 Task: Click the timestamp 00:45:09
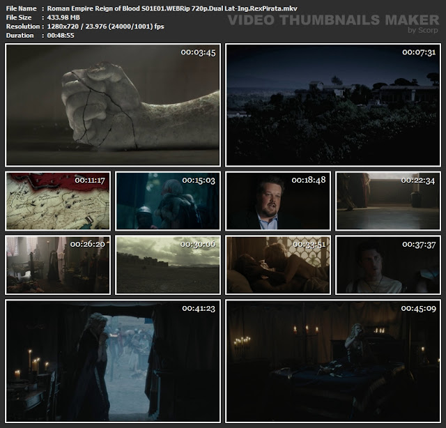coord(418,309)
